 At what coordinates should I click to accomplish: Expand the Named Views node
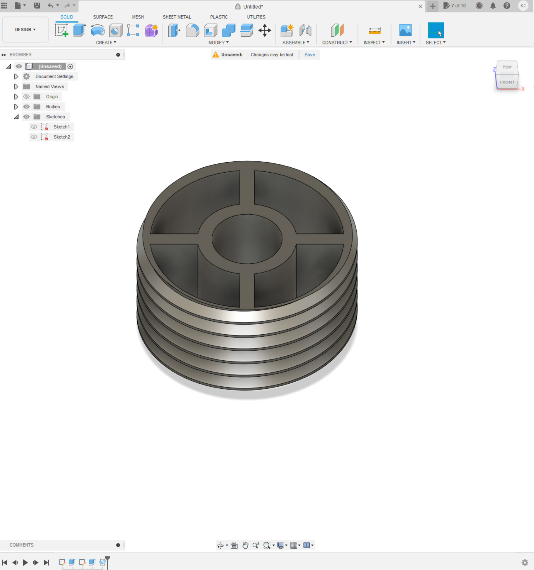coord(16,86)
